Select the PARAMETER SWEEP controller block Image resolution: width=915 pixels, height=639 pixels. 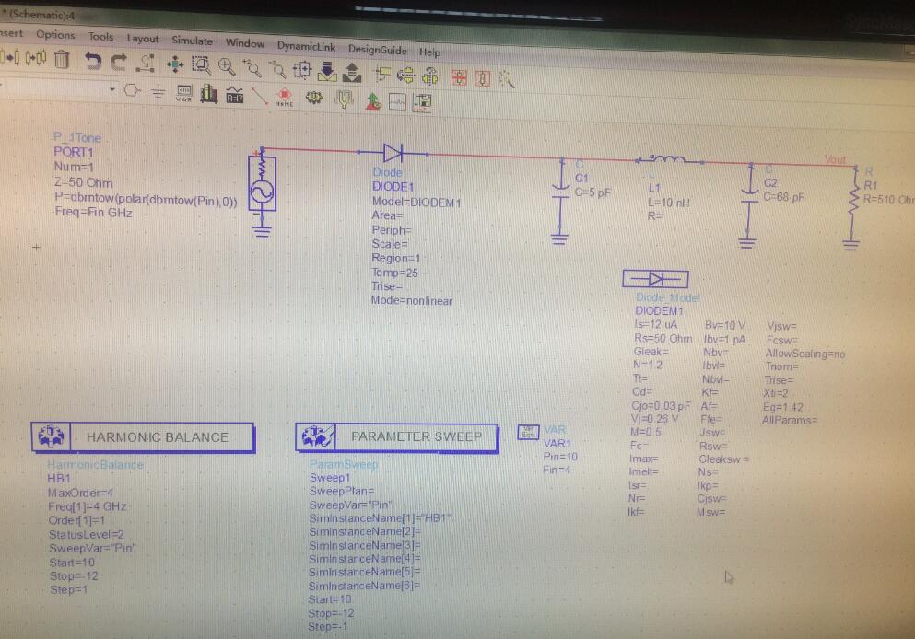click(x=397, y=436)
